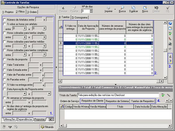Decrease Nº de dias with down arrow
Image resolution: width=175 pixels, height=131 pixels.
(91, 12)
